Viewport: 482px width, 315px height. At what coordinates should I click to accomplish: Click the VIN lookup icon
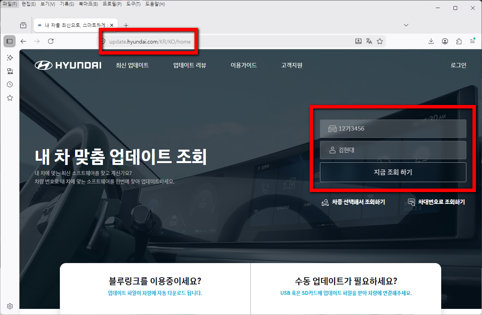(411, 202)
